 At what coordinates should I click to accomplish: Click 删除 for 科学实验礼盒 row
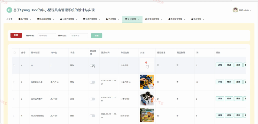click(238, 82)
